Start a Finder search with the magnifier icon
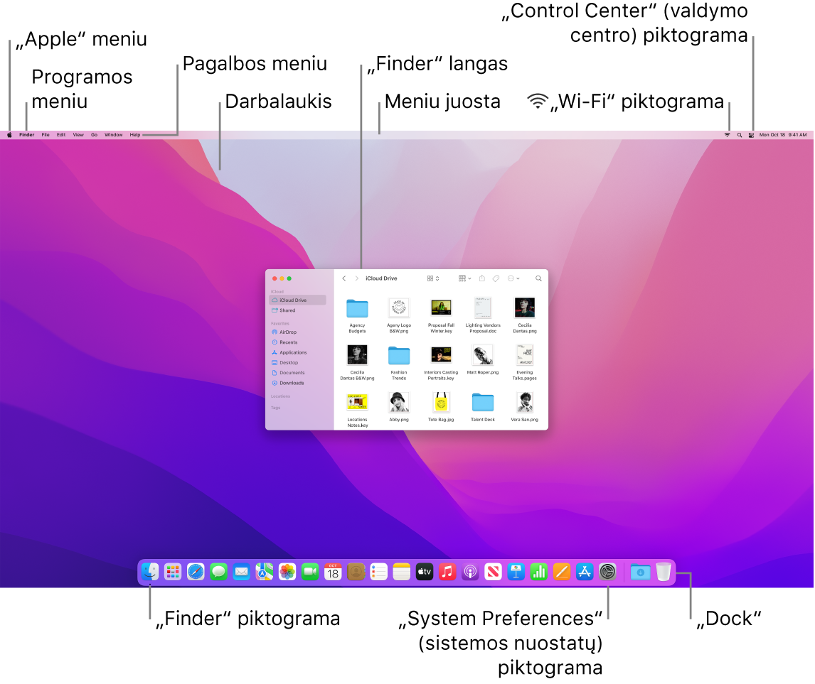The width and height of the screenshot is (815, 684). click(x=538, y=278)
